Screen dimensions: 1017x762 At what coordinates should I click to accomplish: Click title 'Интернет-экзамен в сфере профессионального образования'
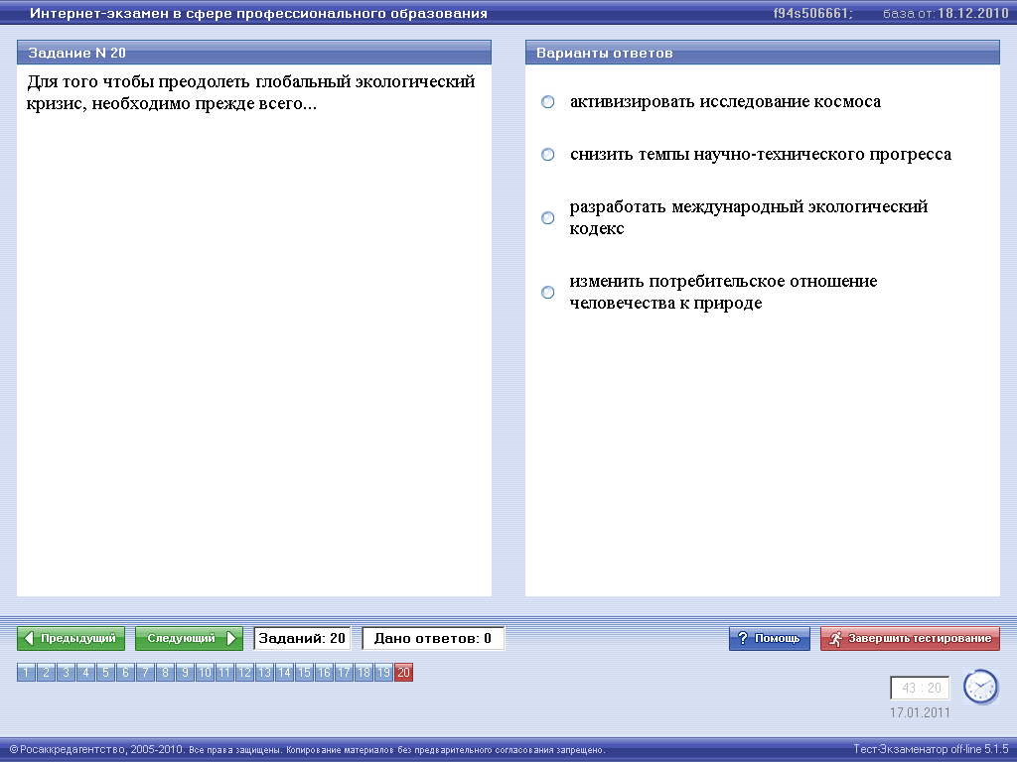tap(258, 13)
